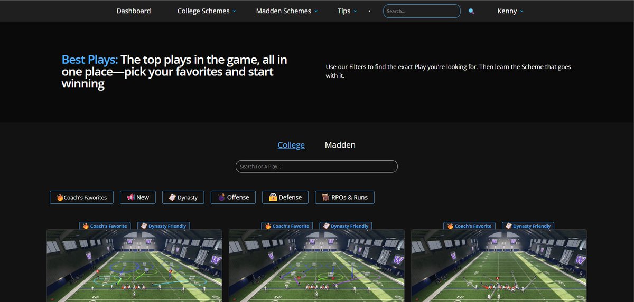Open the Dashboard page
Image resolution: width=634 pixels, height=302 pixels.
(134, 11)
